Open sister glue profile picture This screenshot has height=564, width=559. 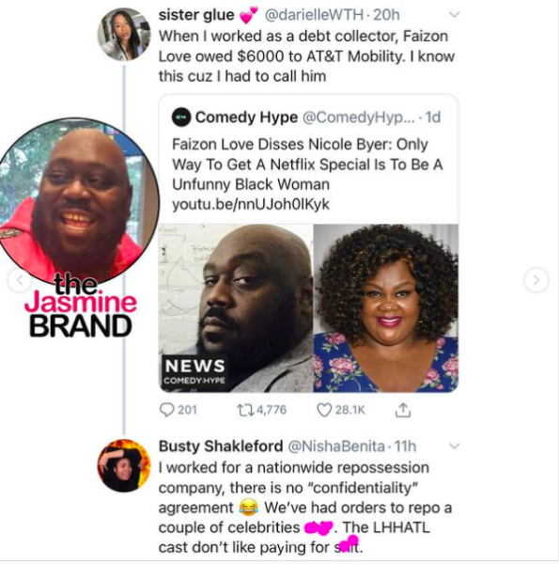(x=124, y=34)
